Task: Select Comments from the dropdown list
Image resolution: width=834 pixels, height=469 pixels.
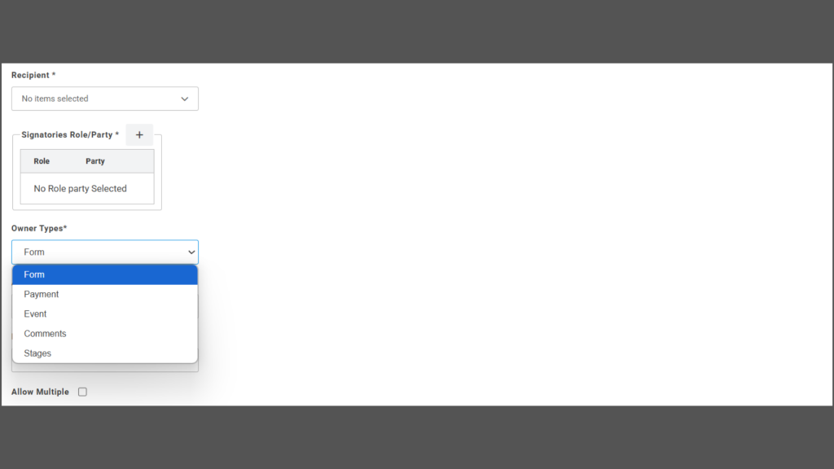Action: 105,334
